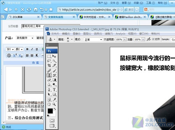Viewport: 175px width, 130px height.
Task: Select the History Brush tool
Action: pyautogui.click(x=54, y=75)
